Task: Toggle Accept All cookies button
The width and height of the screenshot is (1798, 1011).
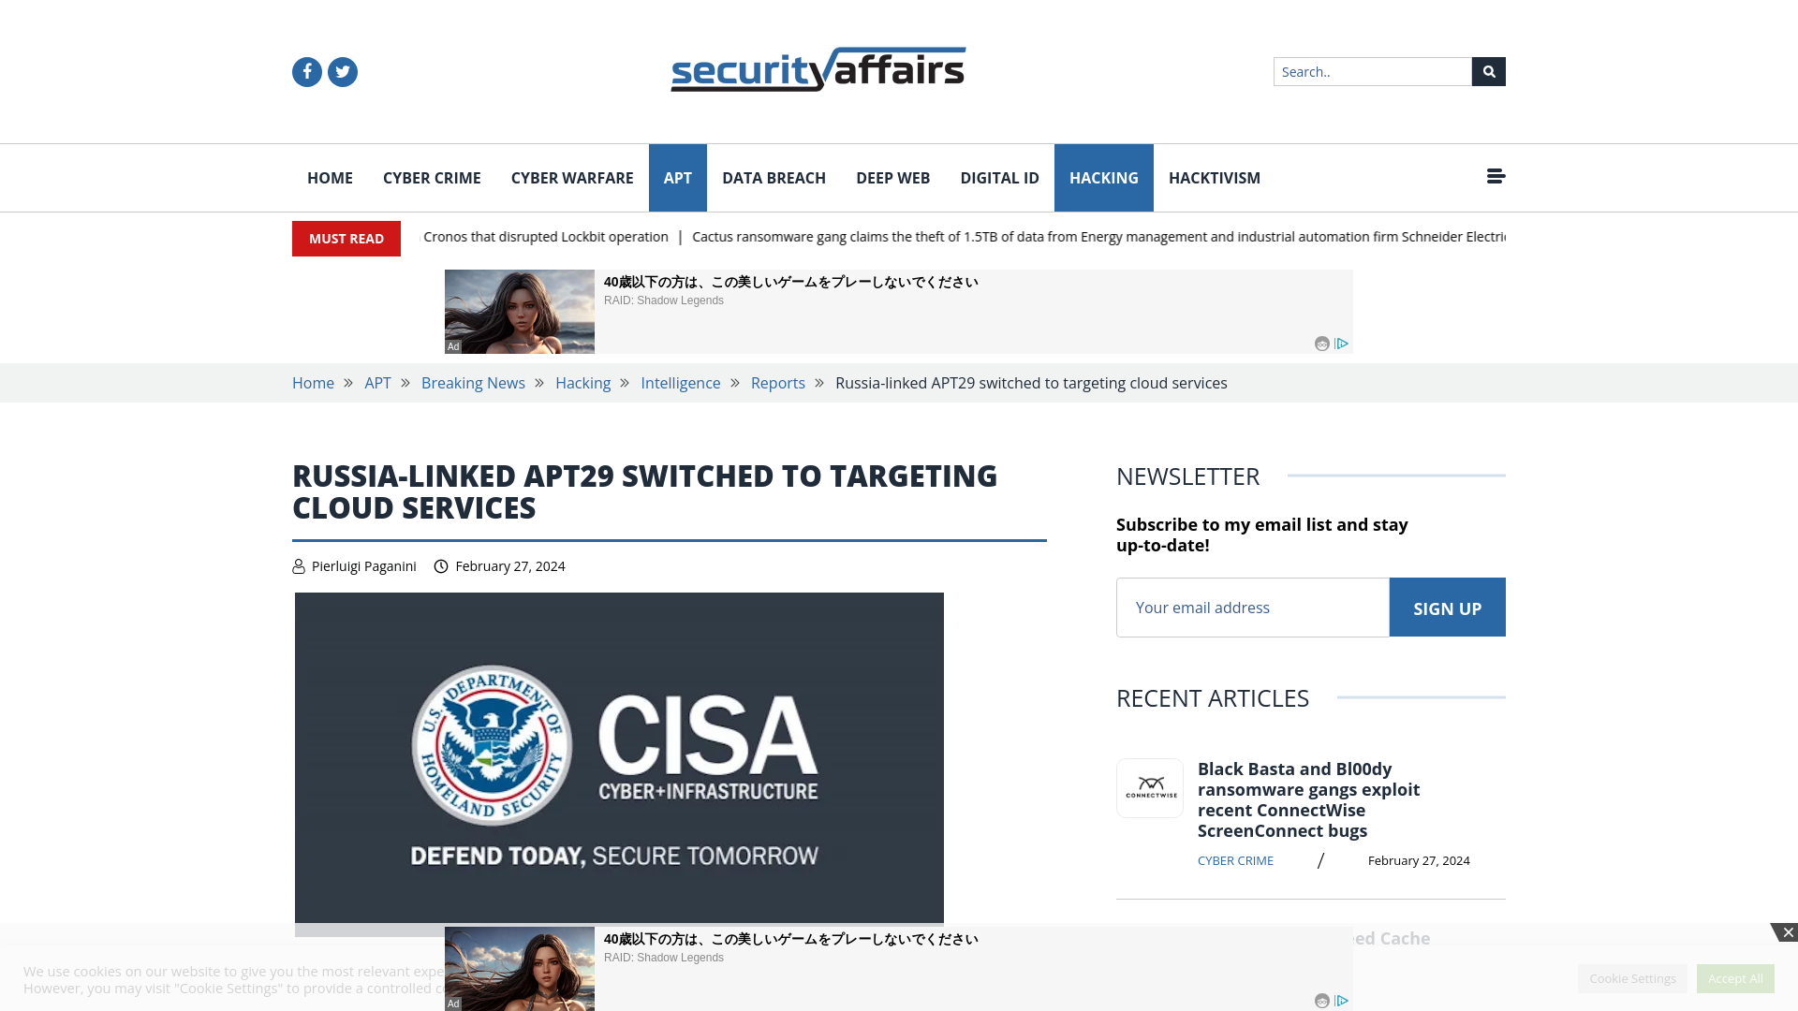Action: [x=1735, y=977]
